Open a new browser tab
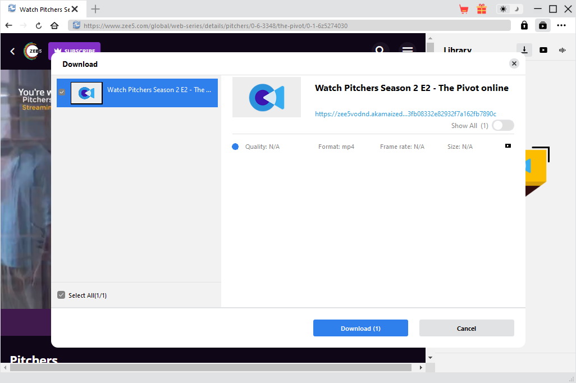 point(95,9)
